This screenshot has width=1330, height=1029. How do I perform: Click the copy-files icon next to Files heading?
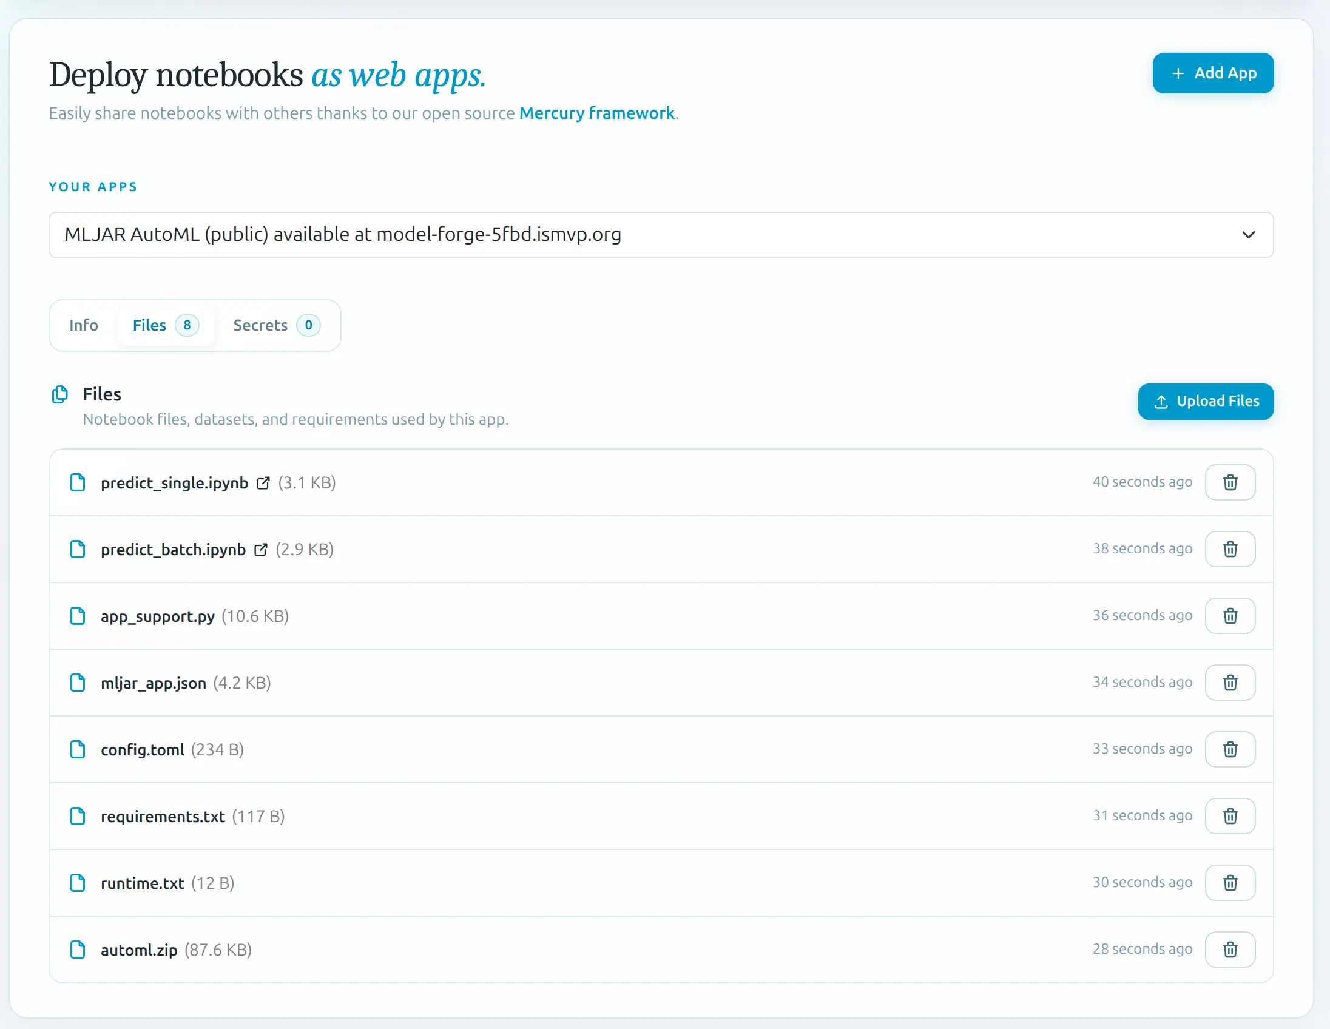click(59, 394)
